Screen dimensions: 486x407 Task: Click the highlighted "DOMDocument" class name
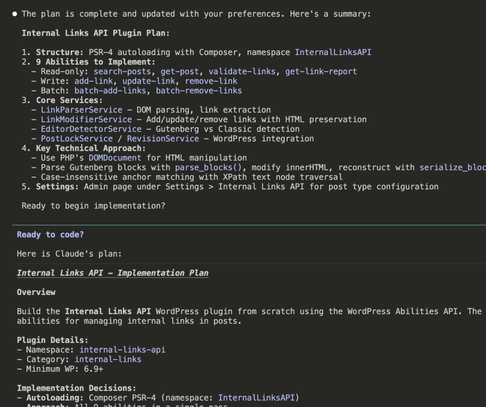pyautogui.click(x=115, y=158)
